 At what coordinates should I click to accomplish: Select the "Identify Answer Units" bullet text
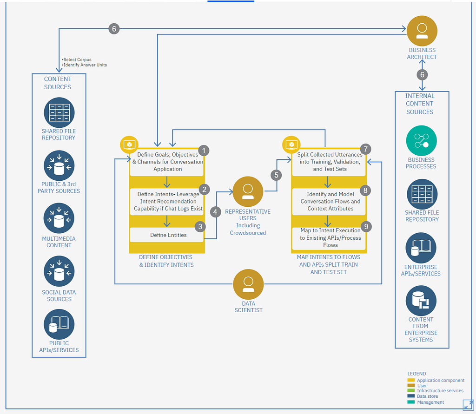click(x=85, y=65)
